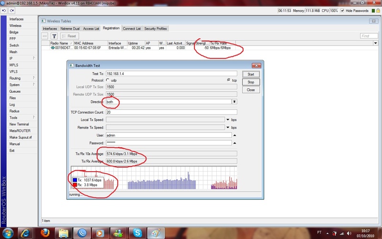Screen dimensions: 382x239
Task: Expand the IP submenu
Action: pos(34,58)
